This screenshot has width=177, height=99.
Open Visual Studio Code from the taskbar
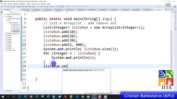coord(77,97)
